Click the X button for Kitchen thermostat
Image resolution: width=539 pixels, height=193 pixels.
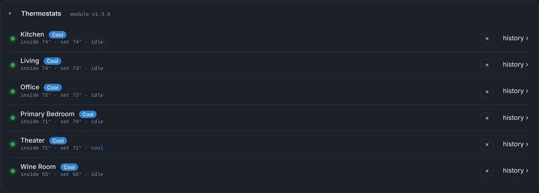click(487, 39)
